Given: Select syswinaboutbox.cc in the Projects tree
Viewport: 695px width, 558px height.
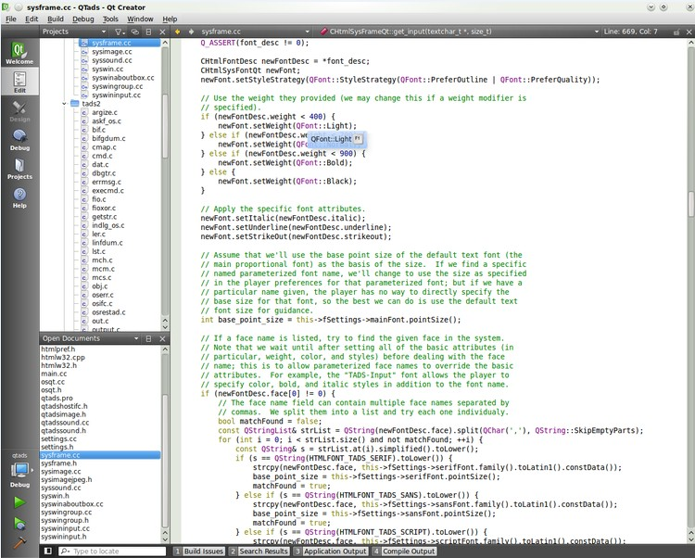Looking at the screenshot, I should (x=122, y=78).
